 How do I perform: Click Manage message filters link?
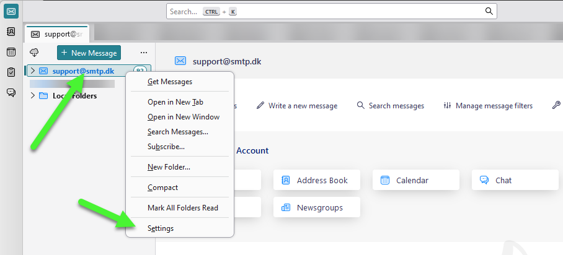(488, 106)
